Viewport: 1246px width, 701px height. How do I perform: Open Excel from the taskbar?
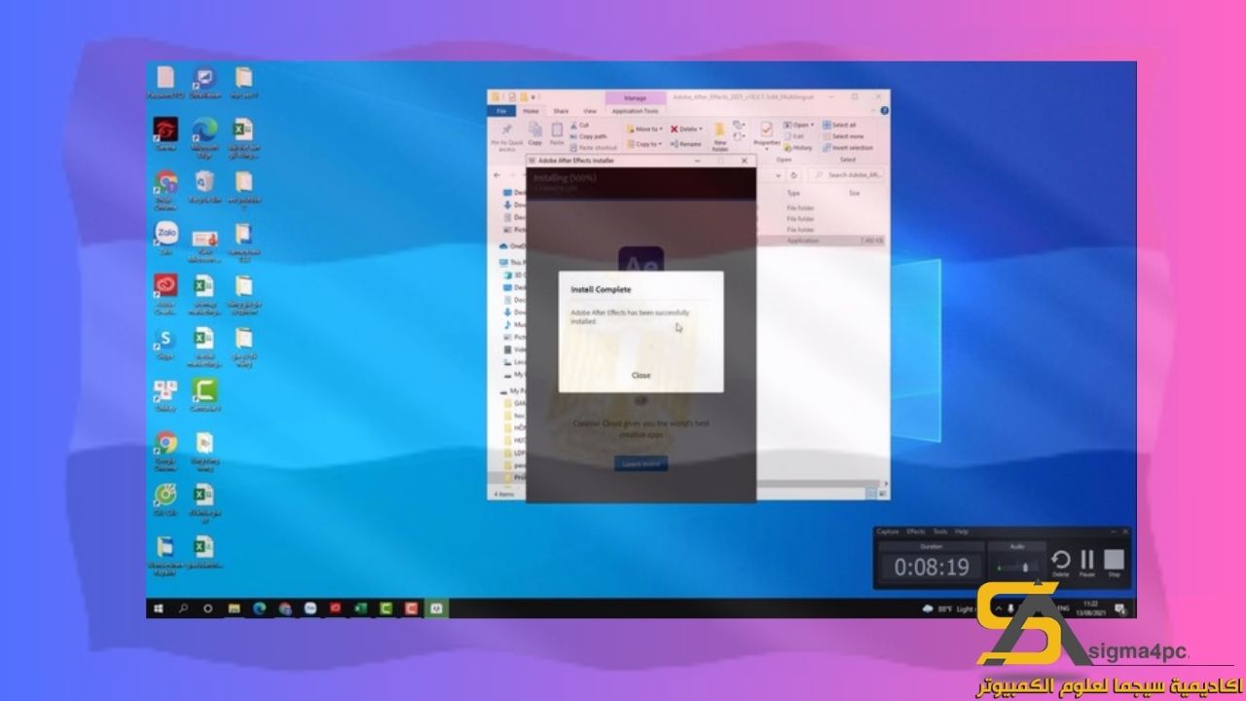[361, 609]
